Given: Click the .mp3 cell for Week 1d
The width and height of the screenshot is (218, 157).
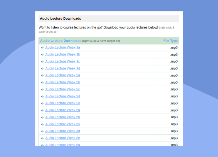Looking at the screenshot, I should tap(167, 68).
